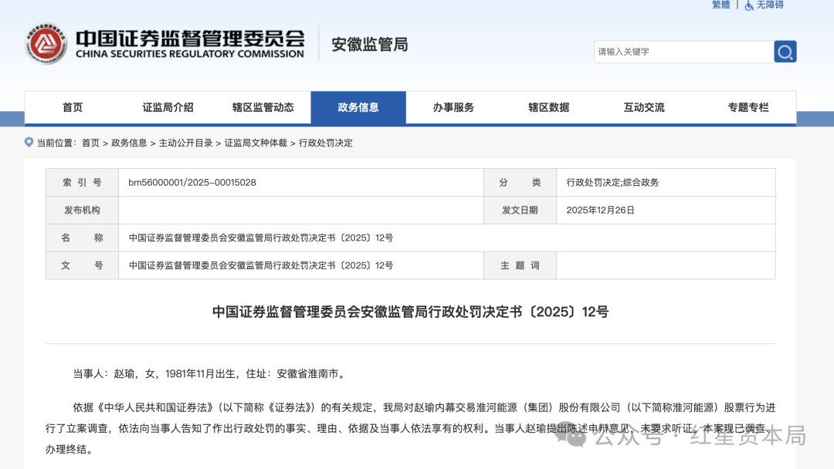Click the CSRC emblem logo
834x469 pixels.
coord(46,43)
